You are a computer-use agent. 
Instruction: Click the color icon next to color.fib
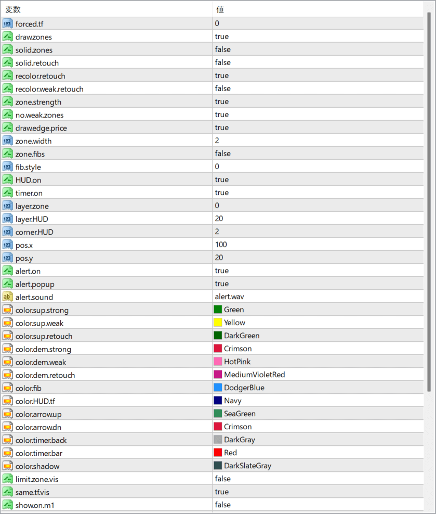click(7, 388)
